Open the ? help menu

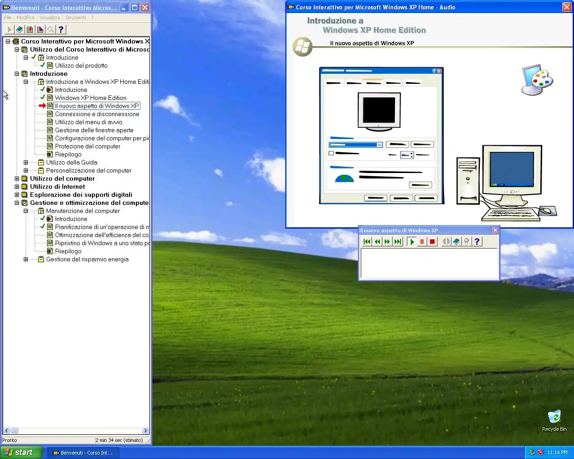tap(92, 17)
